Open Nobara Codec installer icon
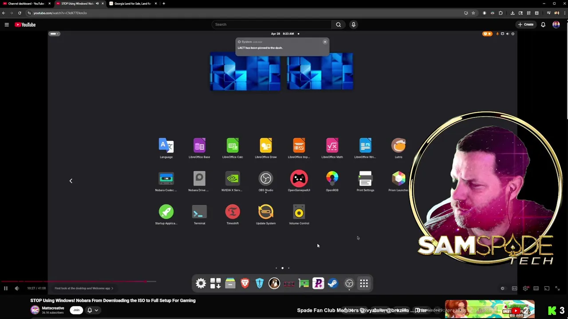 click(166, 181)
